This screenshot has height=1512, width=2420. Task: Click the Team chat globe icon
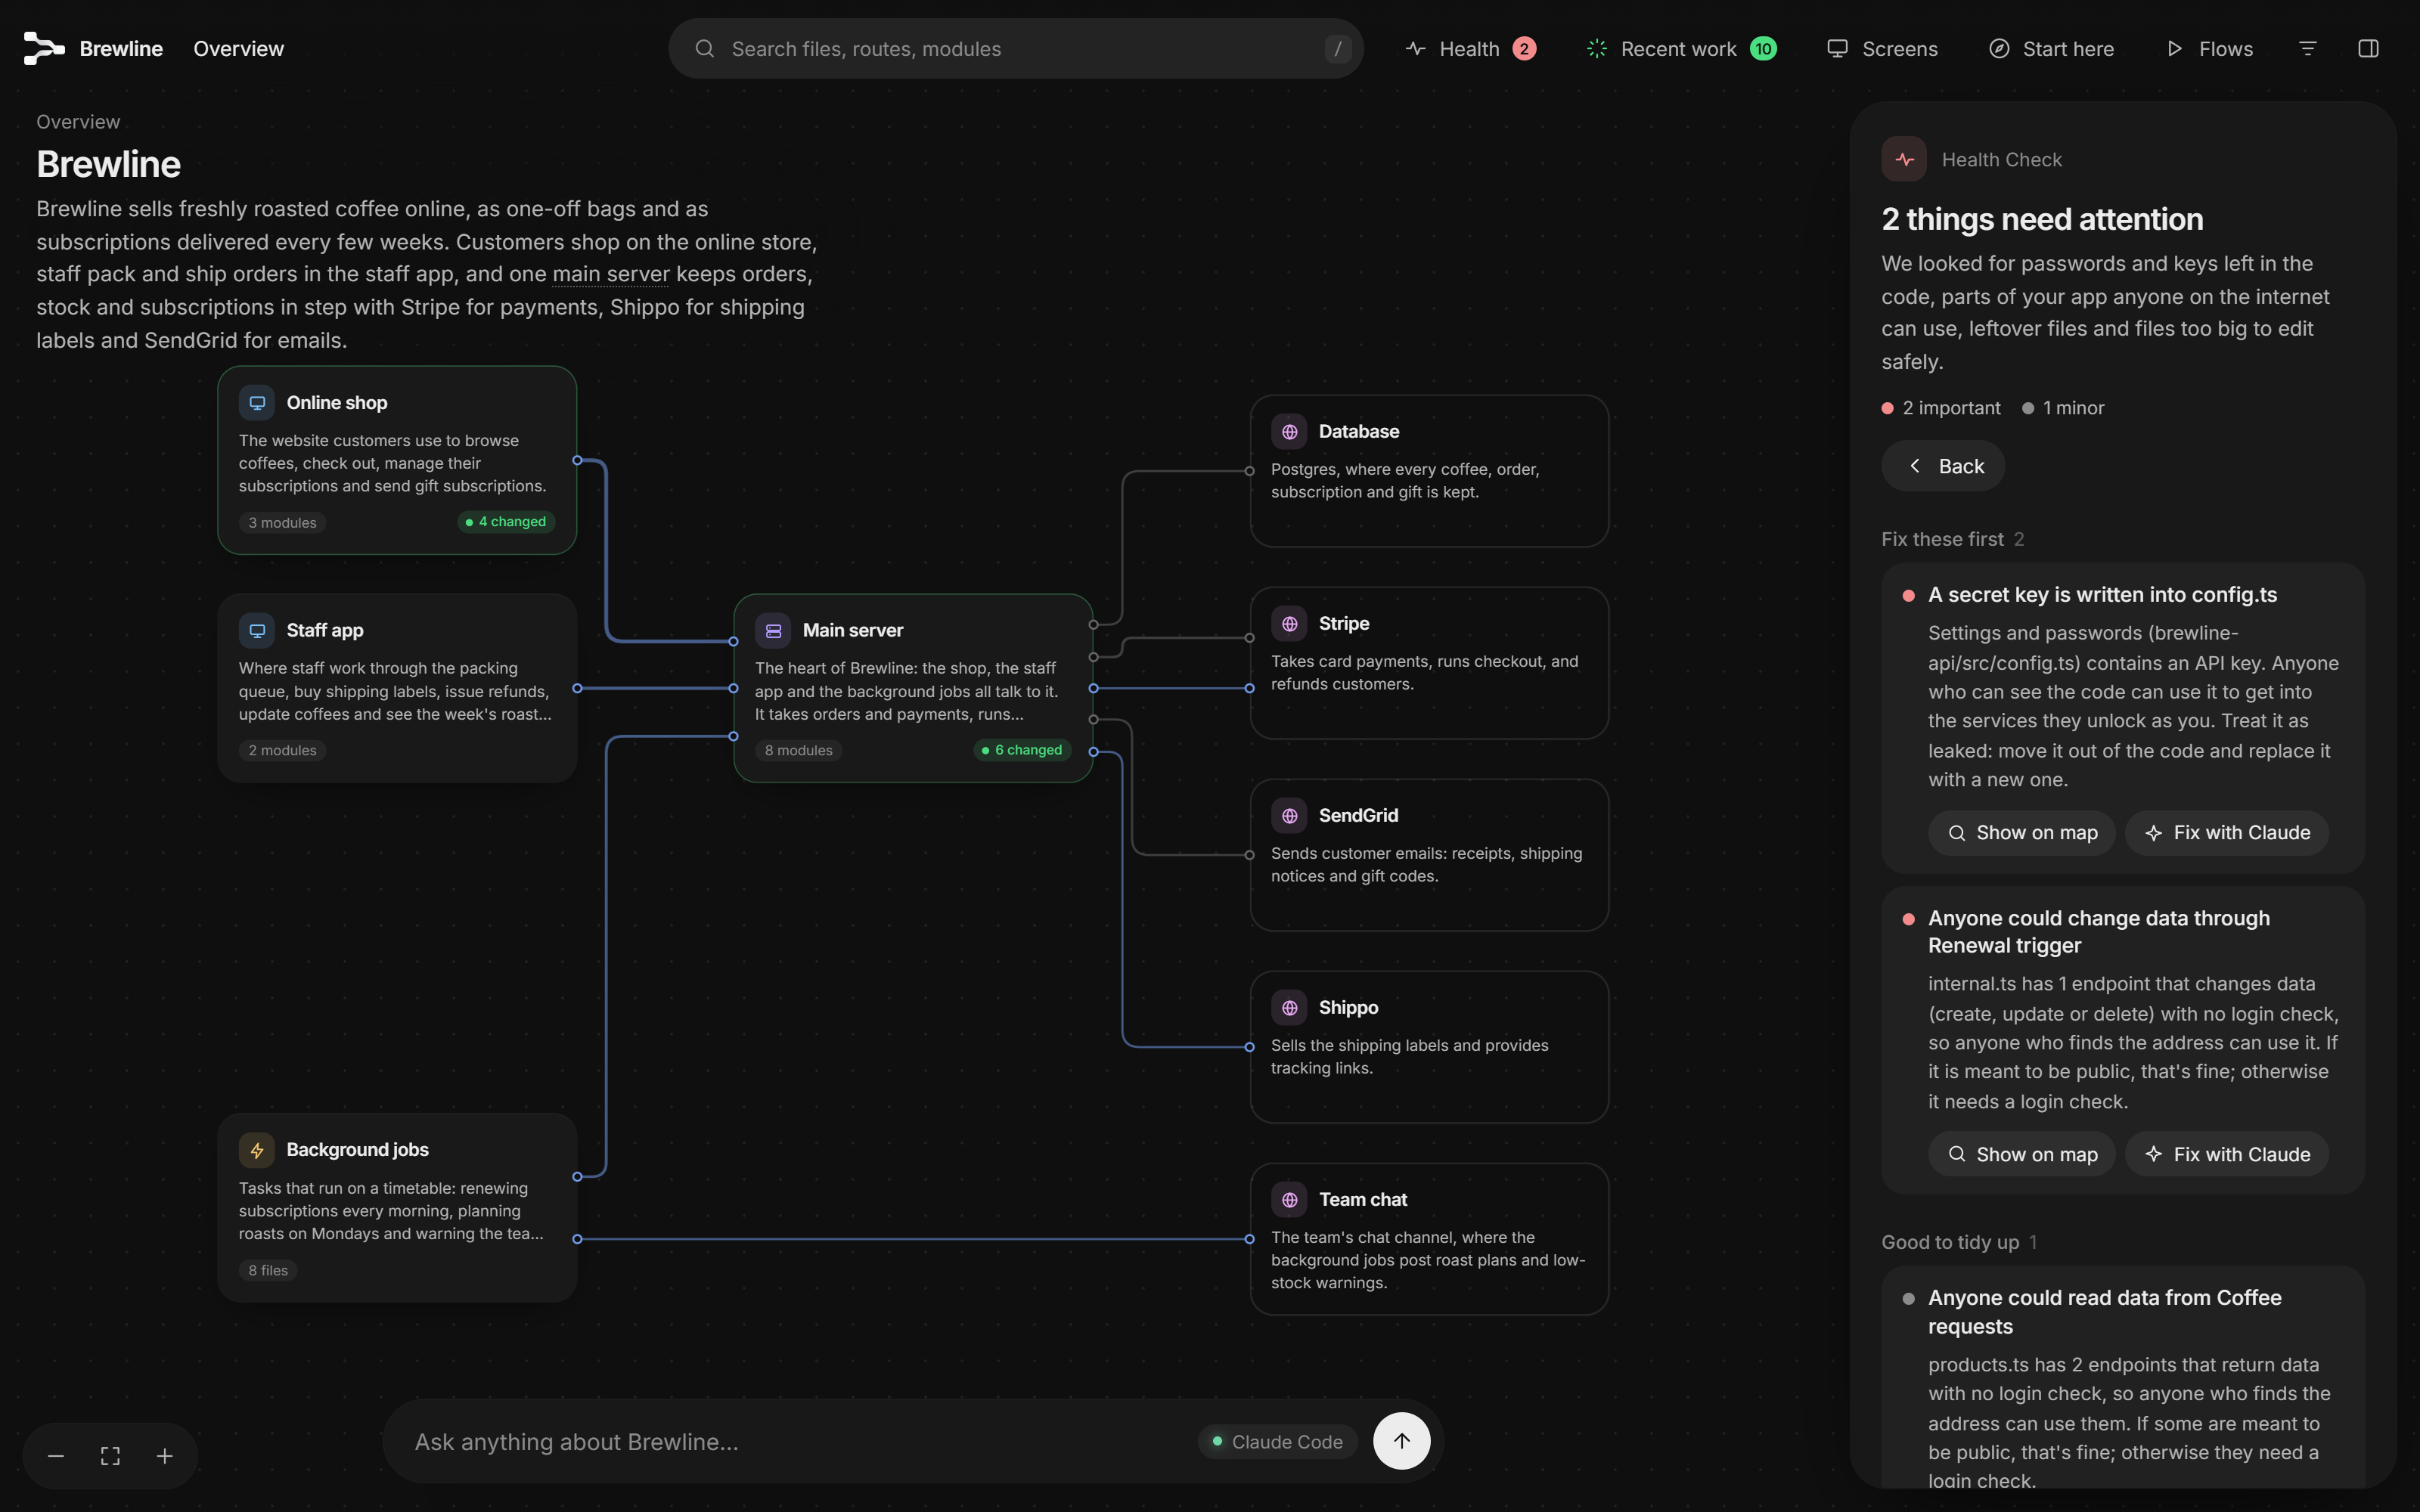[x=1289, y=1199]
